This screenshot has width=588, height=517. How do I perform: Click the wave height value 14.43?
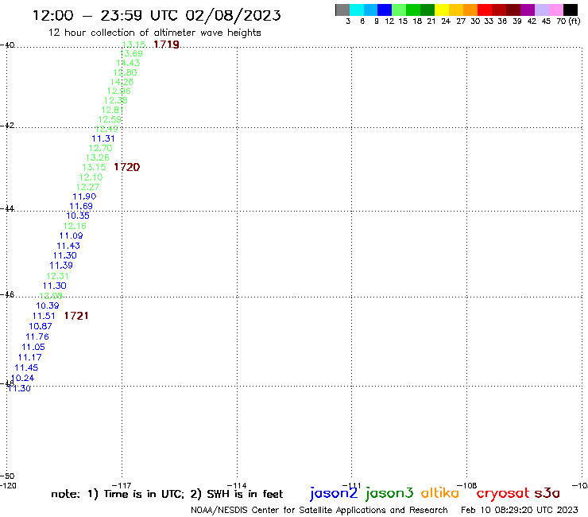128,63
